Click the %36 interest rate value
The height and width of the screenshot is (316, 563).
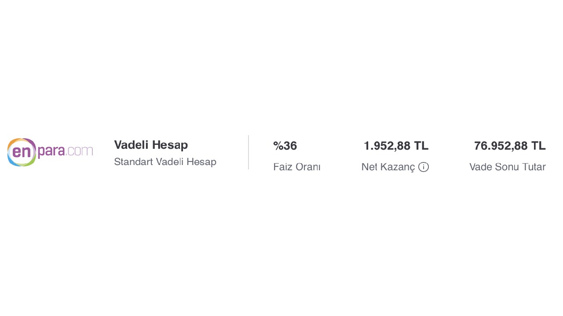[x=285, y=146]
